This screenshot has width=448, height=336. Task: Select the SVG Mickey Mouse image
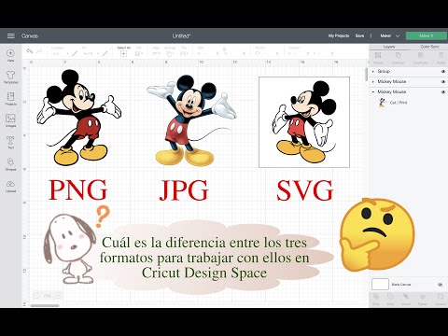pos(304,122)
